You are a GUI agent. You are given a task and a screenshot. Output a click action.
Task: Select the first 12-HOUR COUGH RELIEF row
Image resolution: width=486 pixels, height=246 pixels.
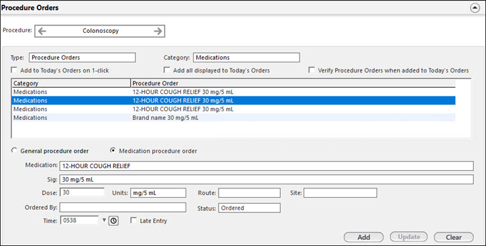point(233,92)
